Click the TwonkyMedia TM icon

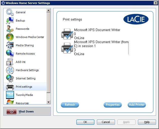10,95
